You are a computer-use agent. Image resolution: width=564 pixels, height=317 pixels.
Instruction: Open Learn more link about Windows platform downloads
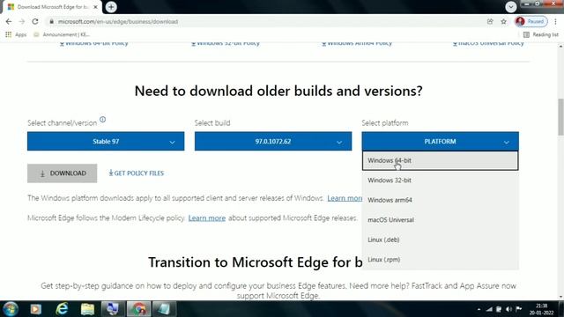[345, 198]
